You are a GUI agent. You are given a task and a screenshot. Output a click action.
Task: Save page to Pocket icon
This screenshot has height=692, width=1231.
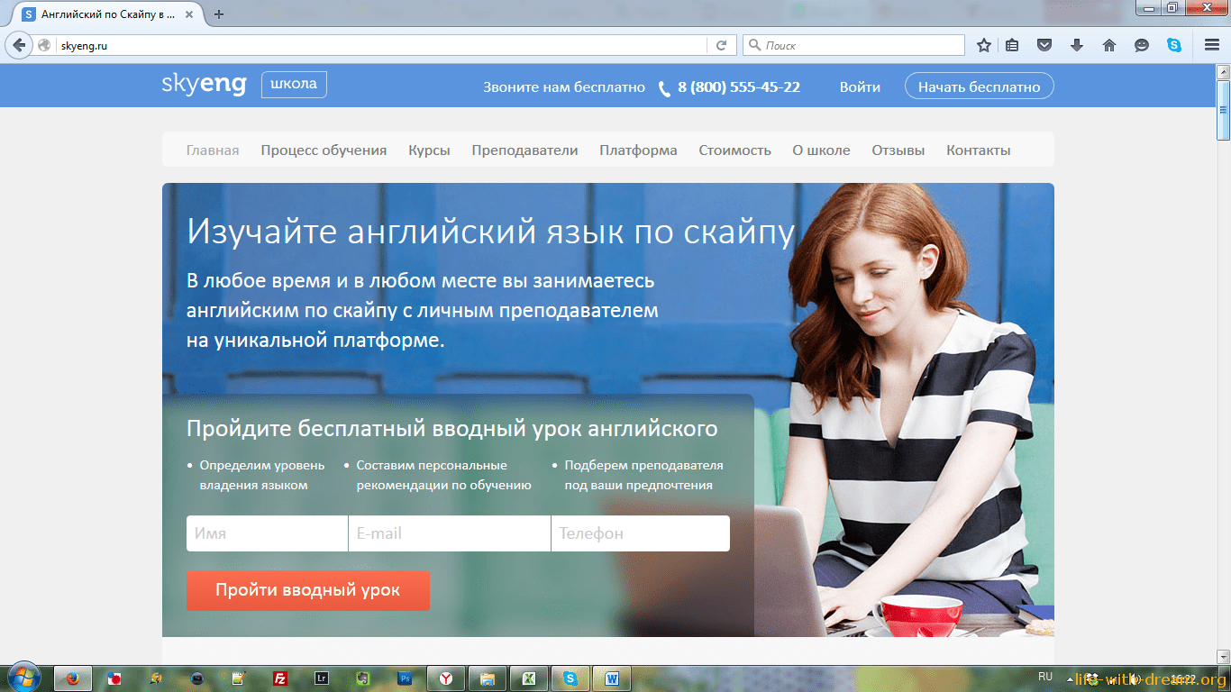[1044, 45]
